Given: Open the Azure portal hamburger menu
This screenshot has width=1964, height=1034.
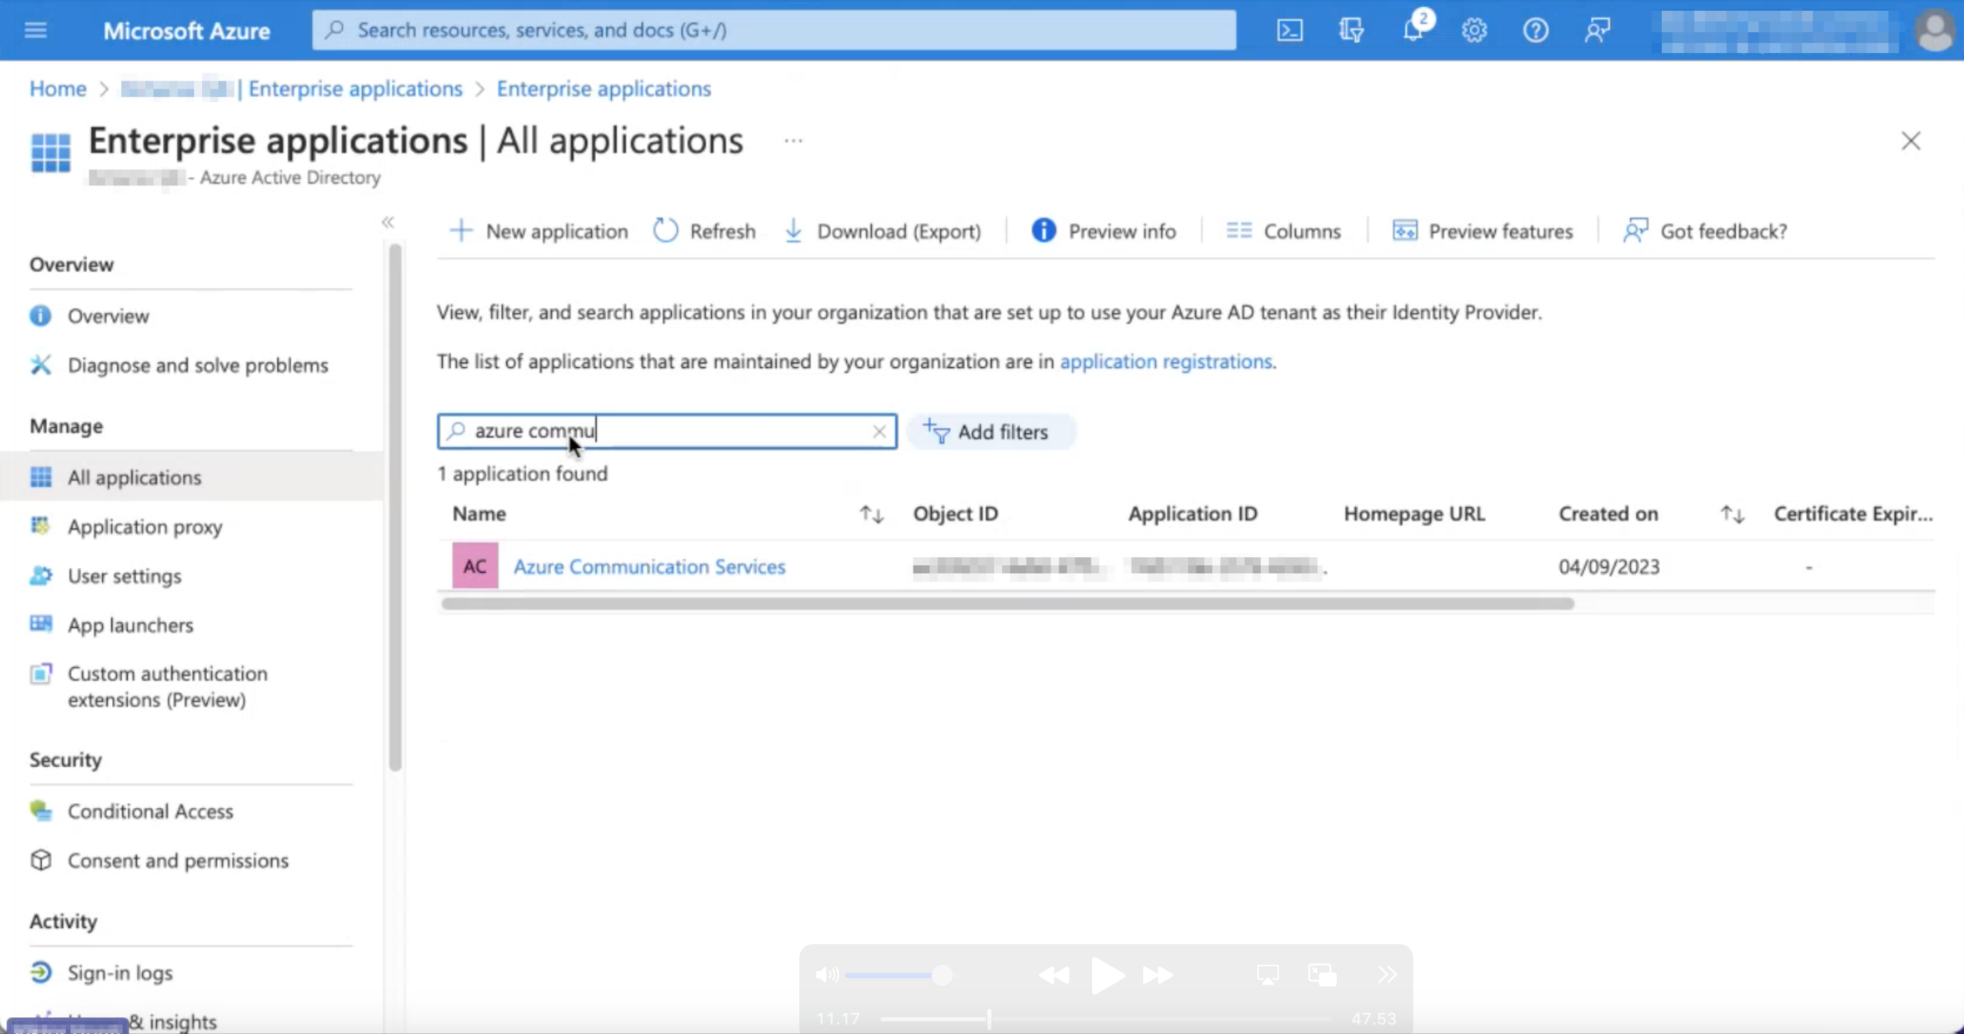Looking at the screenshot, I should pyautogui.click(x=36, y=30).
